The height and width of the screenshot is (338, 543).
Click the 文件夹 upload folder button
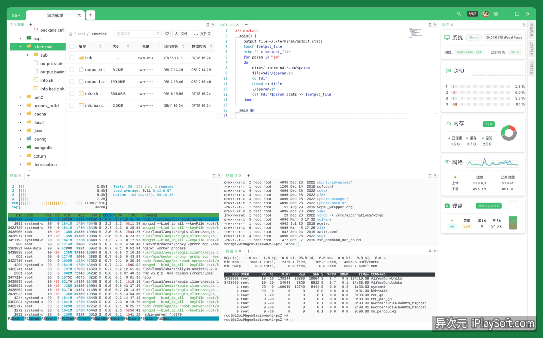tap(202, 34)
